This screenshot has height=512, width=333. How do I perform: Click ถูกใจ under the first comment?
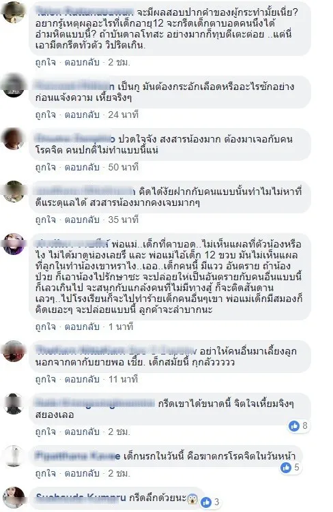coord(46,62)
